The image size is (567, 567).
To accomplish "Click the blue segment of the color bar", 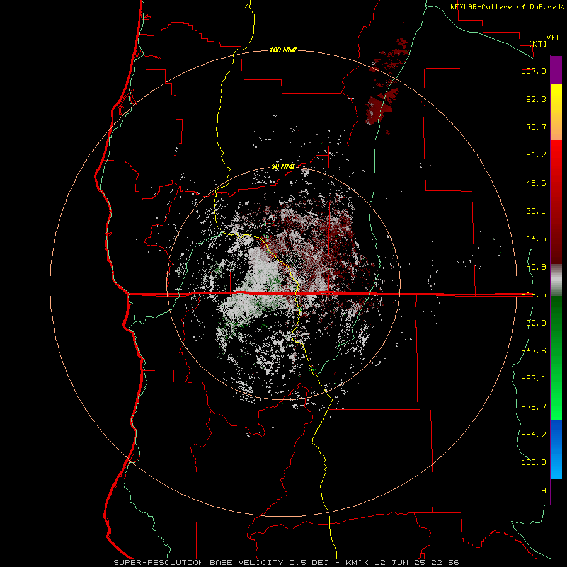I will [x=556, y=449].
